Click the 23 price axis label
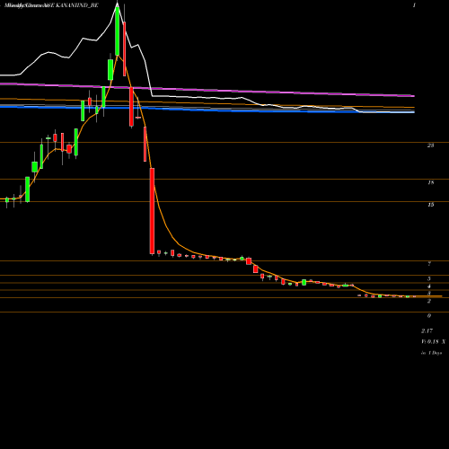This screenshot has height=449, width=449. pos(430,145)
